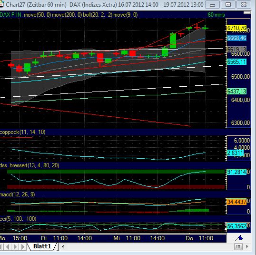Click the coppock axis label 6,0000
The image size is (256, 255).
click(242, 141)
